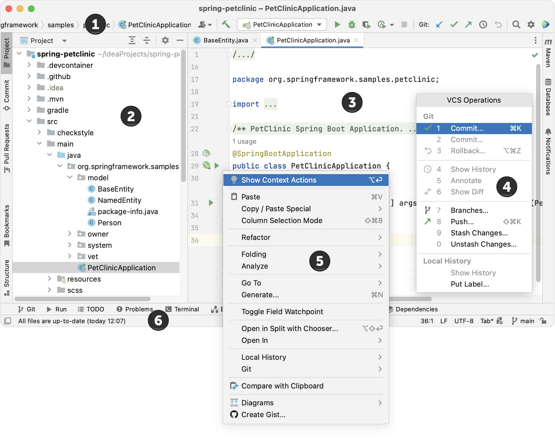Select Create Gist... in the context menu

coord(306,415)
